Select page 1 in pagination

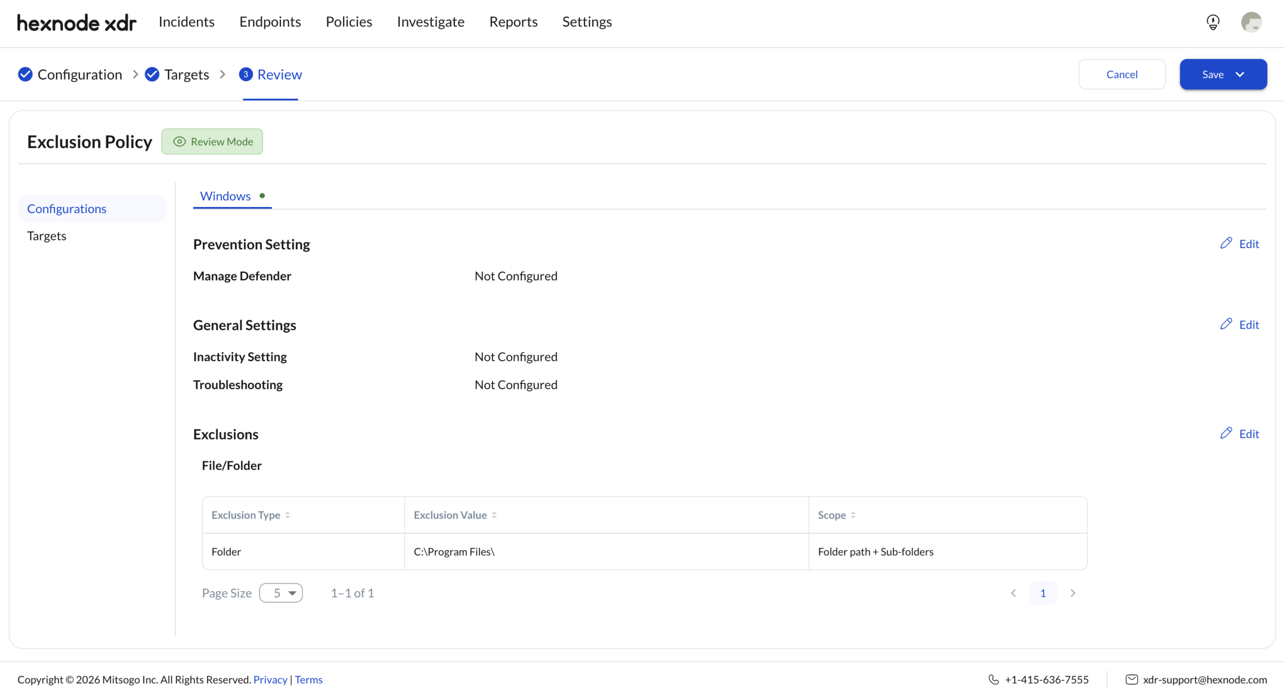[x=1043, y=593]
